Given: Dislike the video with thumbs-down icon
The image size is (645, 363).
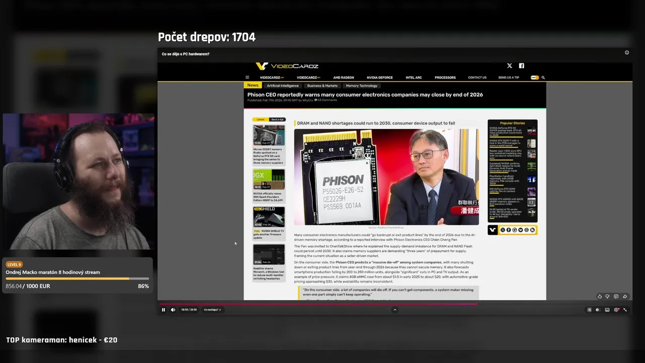Looking at the screenshot, I should pos(607,296).
